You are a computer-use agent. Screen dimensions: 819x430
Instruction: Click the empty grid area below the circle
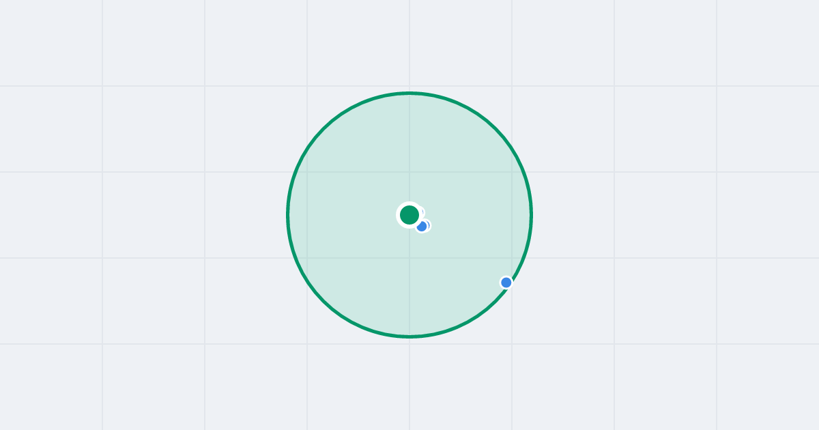point(409,384)
